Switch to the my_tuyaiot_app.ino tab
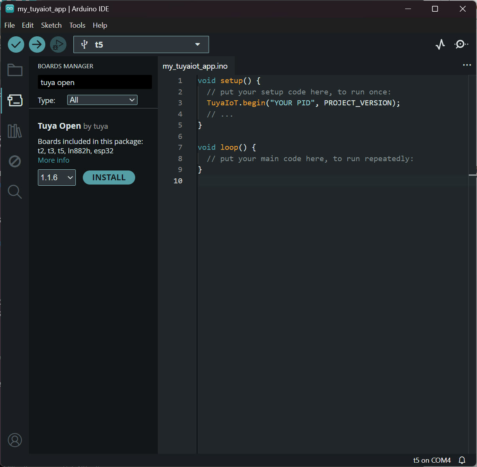This screenshot has height=467, width=477. [195, 66]
